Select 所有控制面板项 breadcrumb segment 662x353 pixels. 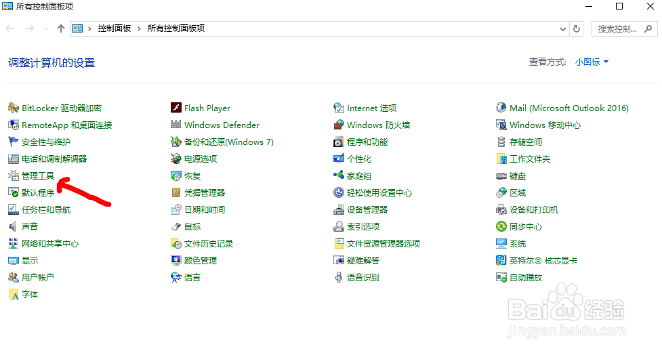[x=176, y=28]
